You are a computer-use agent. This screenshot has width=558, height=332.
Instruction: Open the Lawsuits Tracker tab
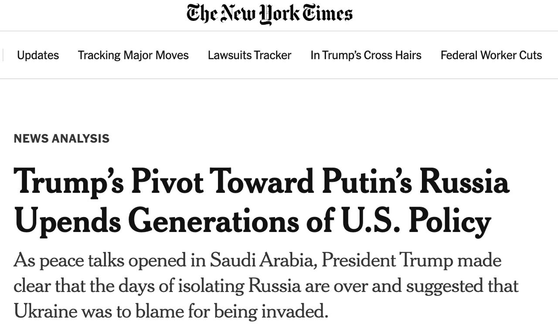click(x=249, y=55)
